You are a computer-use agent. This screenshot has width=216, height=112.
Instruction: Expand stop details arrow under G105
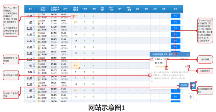(34, 29)
